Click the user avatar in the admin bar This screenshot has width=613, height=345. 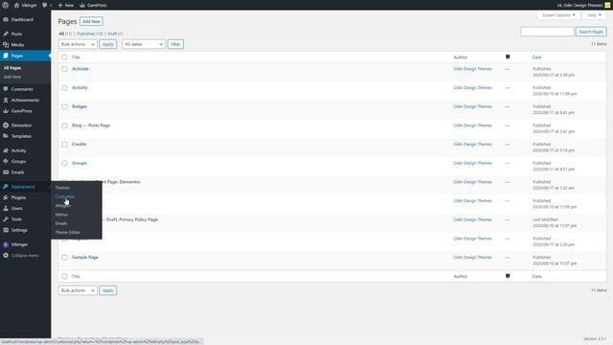click(x=607, y=5)
